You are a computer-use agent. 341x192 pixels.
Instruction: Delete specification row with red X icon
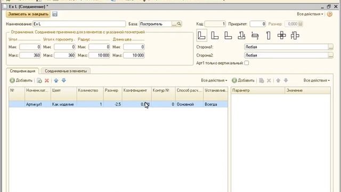[x=47, y=81]
